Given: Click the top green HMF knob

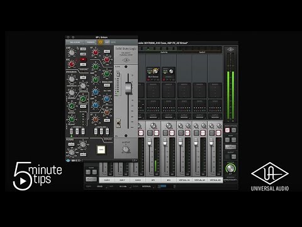Looking at the screenshot, I should click(96, 67).
